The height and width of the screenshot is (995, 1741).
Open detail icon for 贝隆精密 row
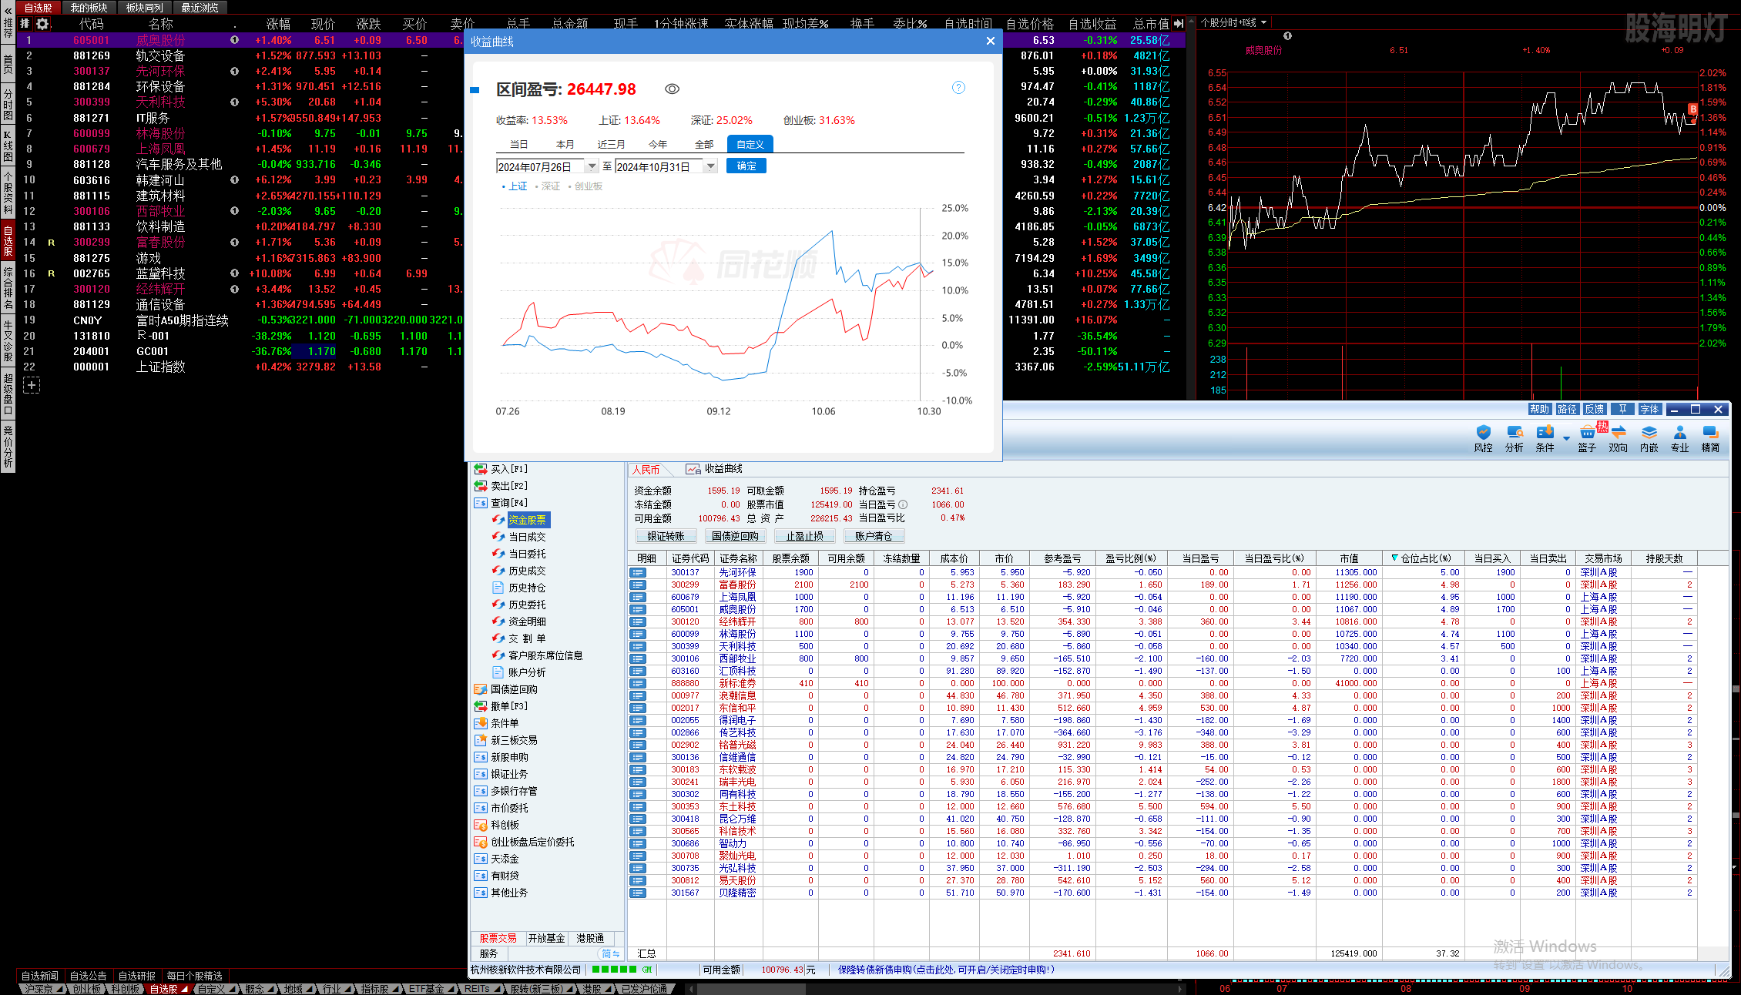638,893
